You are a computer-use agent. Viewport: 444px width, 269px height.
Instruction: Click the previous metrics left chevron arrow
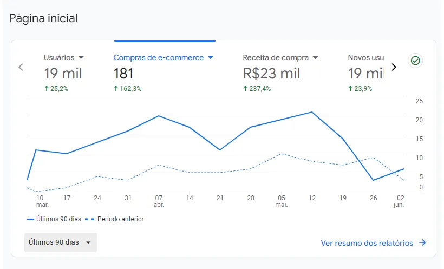(x=21, y=67)
